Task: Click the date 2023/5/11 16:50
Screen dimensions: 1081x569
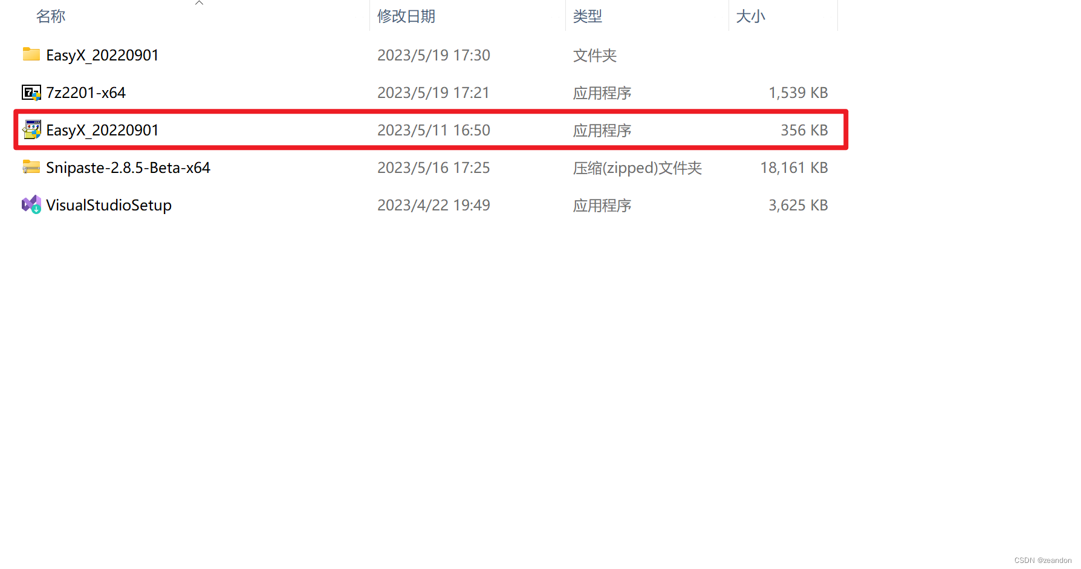Action: [433, 130]
